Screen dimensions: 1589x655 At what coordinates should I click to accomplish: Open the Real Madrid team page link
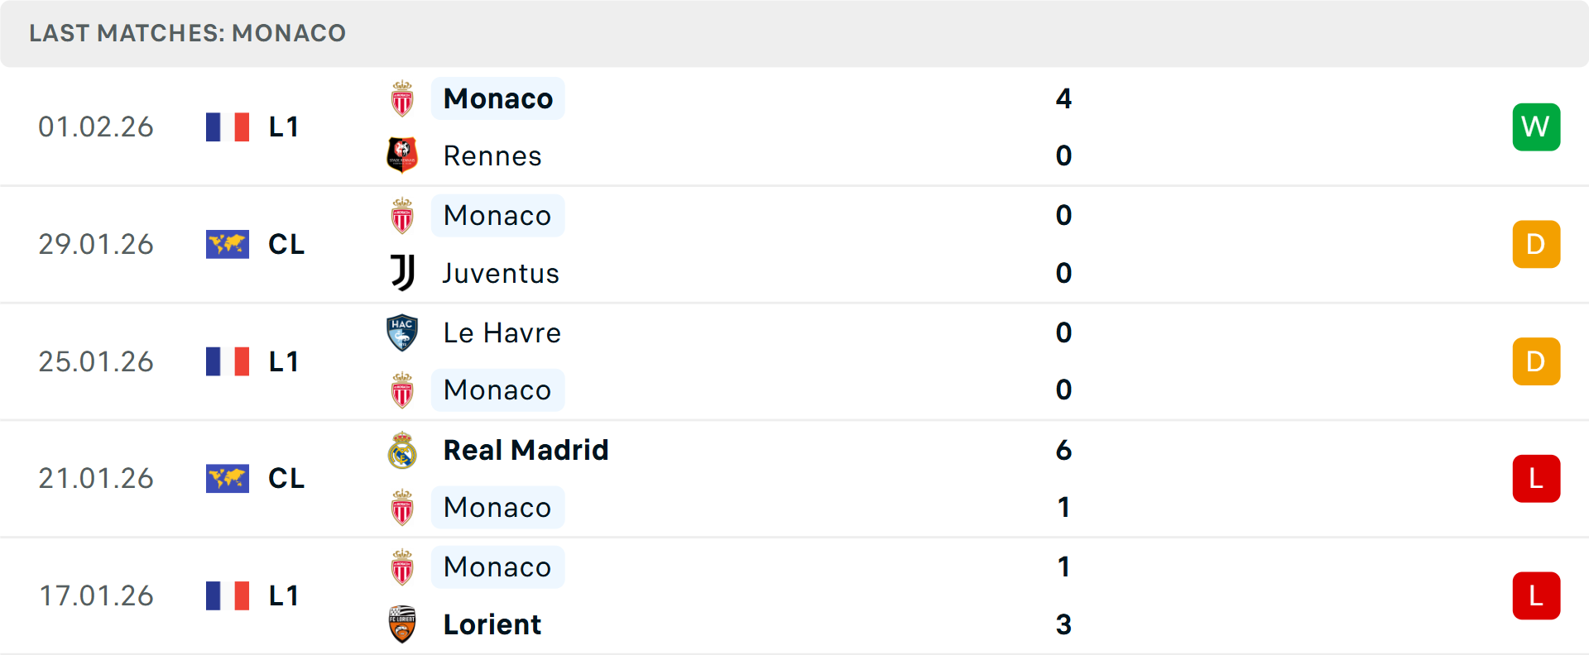coord(525,451)
